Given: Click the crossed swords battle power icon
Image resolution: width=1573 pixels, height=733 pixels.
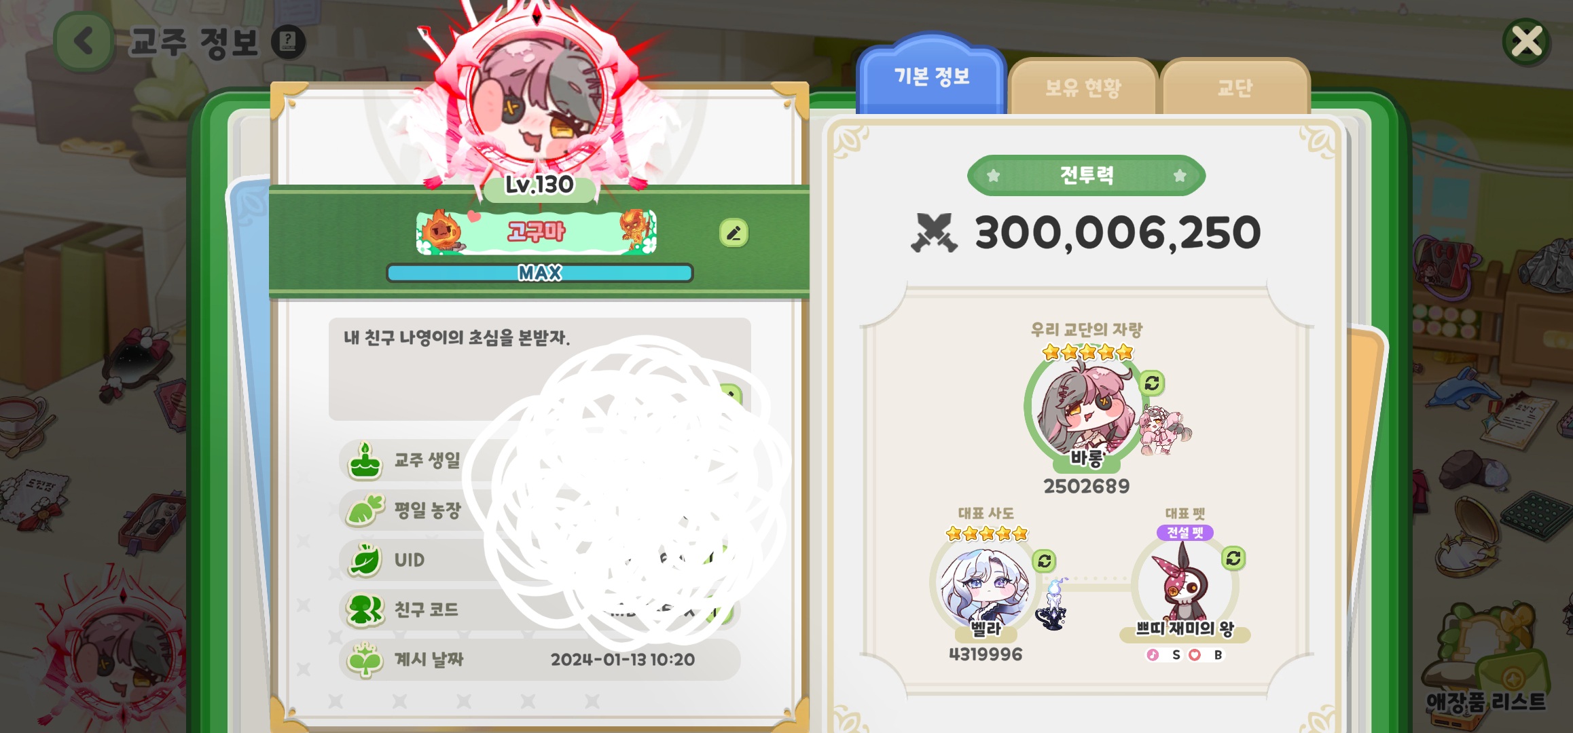Looking at the screenshot, I should (x=934, y=233).
